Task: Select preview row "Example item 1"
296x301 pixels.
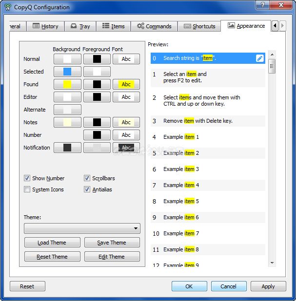Action: (208, 137)
